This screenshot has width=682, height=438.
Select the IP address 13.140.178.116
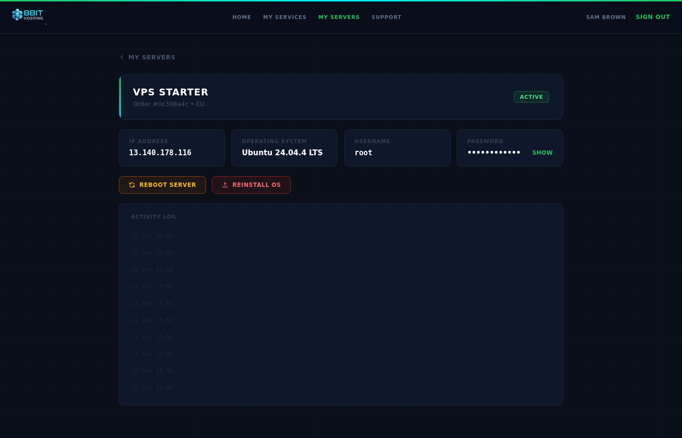pyautogui.click(x=160, y=153)
